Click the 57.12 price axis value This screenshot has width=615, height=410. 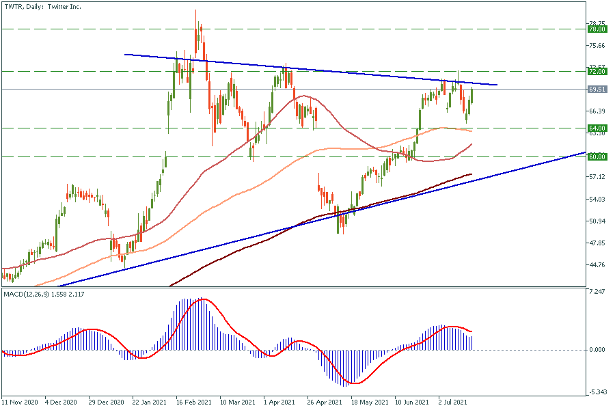pos(597,177)
